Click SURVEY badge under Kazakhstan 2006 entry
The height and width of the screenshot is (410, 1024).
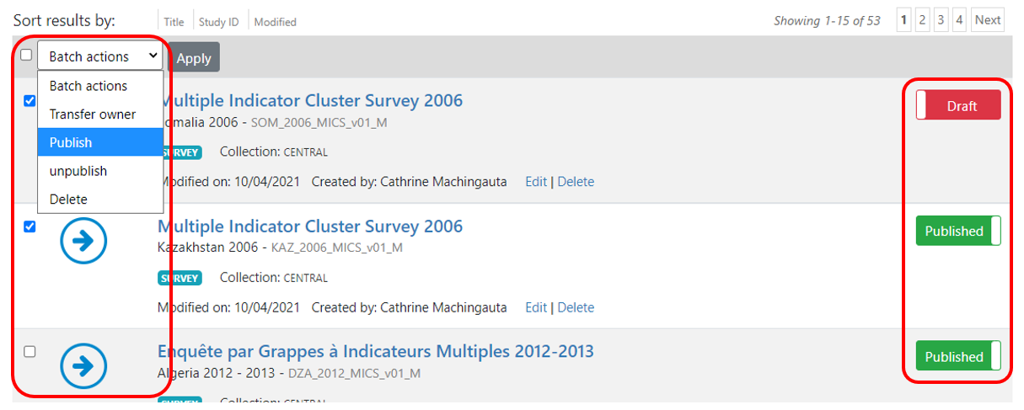tap(179, 278)
